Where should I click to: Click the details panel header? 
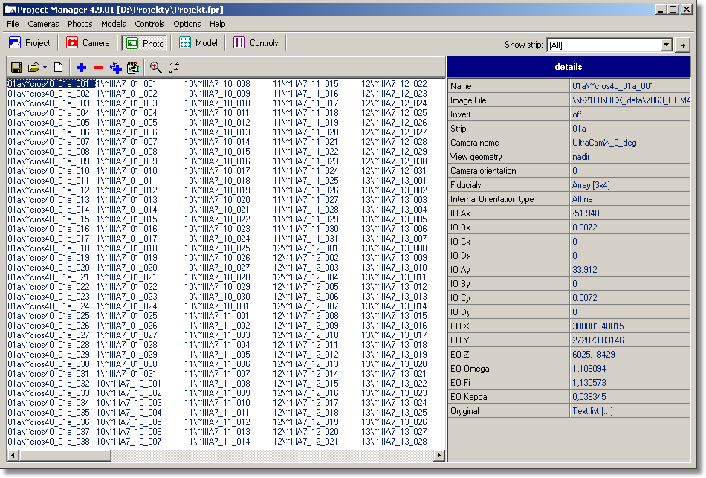[x=569, y=67]
